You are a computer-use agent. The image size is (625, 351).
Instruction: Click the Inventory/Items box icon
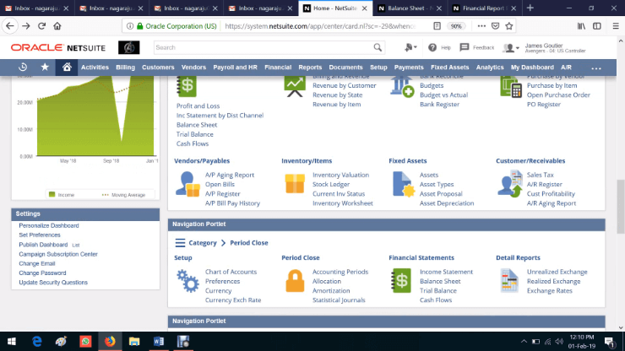(295, 184)
